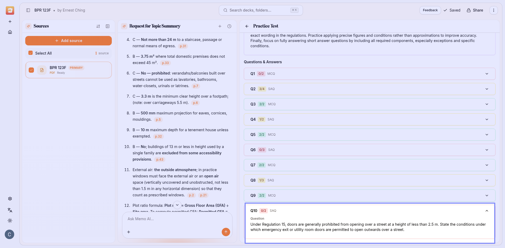The height and width of the screenshot is (248, 505).
Task: Click the home icon in left sidebar
Action: point(10,32)
